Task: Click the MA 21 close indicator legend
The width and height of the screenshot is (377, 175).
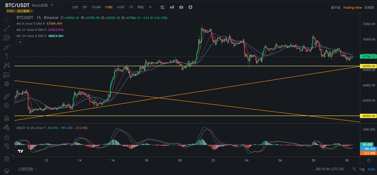Action: click(32, 30)
